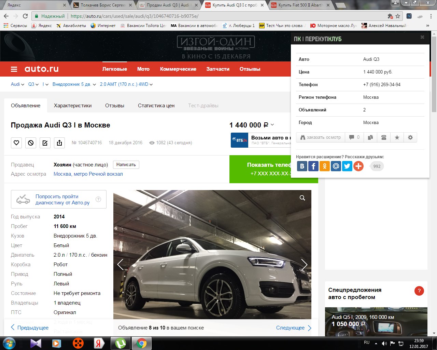Open Yandex browser from the taskbar
Viewport: 437px width, 350px height.
pos(99,343)
